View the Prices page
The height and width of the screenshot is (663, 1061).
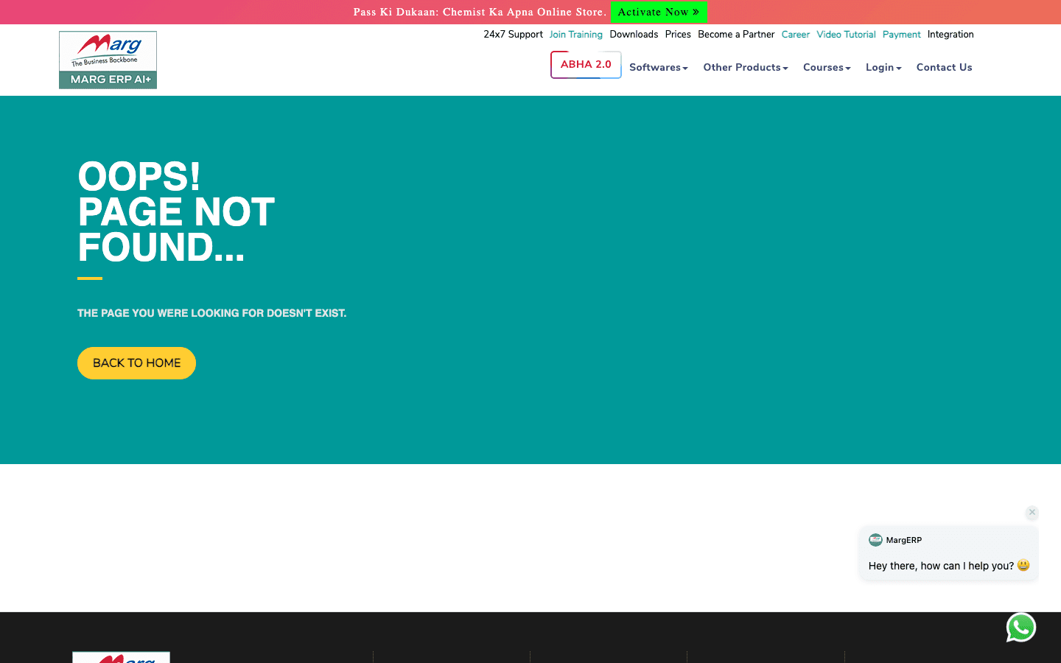click(x=678, y=35)
